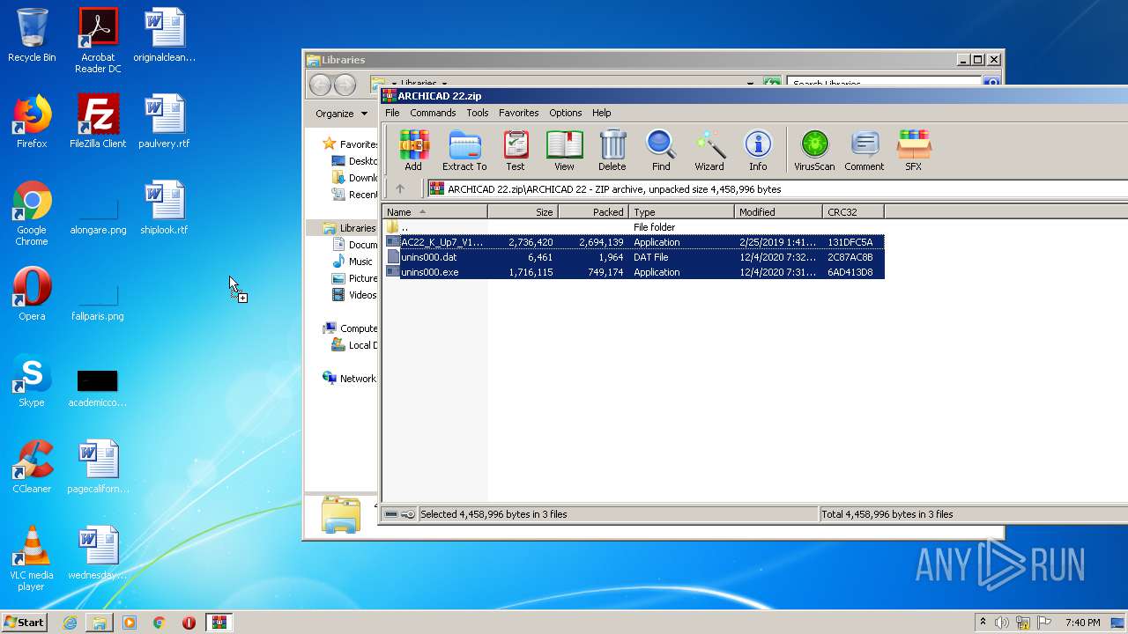
Task: Open the Commands menu
Action: (x=433, y=113)
